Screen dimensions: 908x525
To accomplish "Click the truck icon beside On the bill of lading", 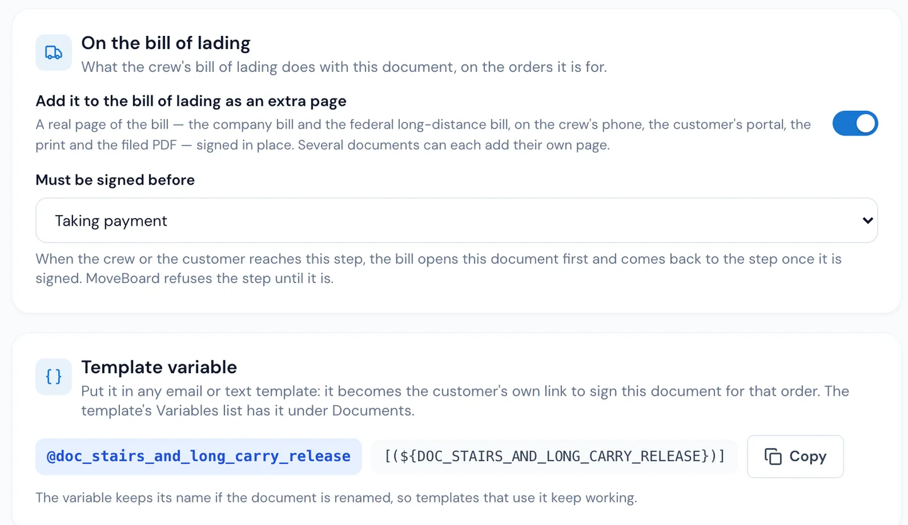I will click(54, 53).
